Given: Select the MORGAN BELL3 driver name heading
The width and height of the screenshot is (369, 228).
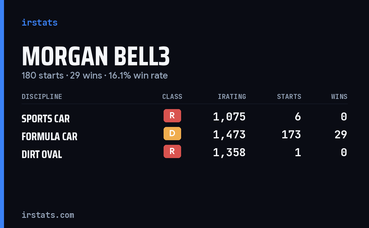Looking at the screenshot, I should 96,56.
